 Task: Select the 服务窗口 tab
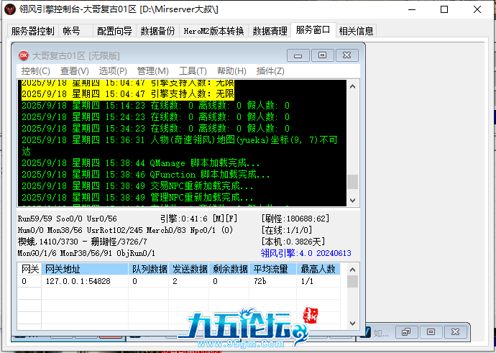point(313,30)
